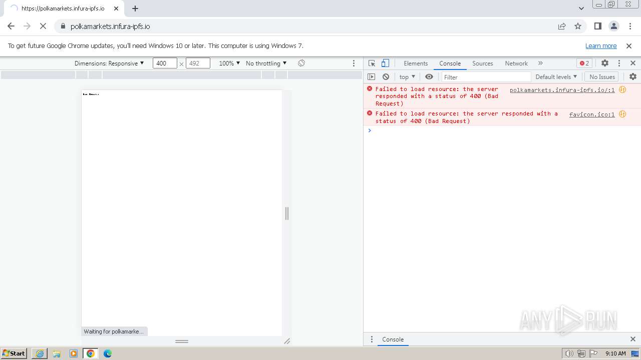Open AI insight icon for favicon error

click(622, 114)
